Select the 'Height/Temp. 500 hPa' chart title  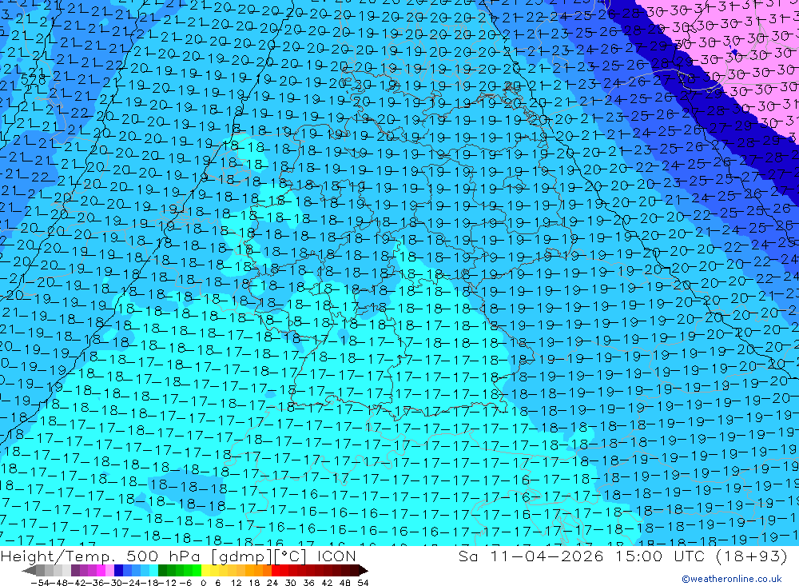(102, 556)
